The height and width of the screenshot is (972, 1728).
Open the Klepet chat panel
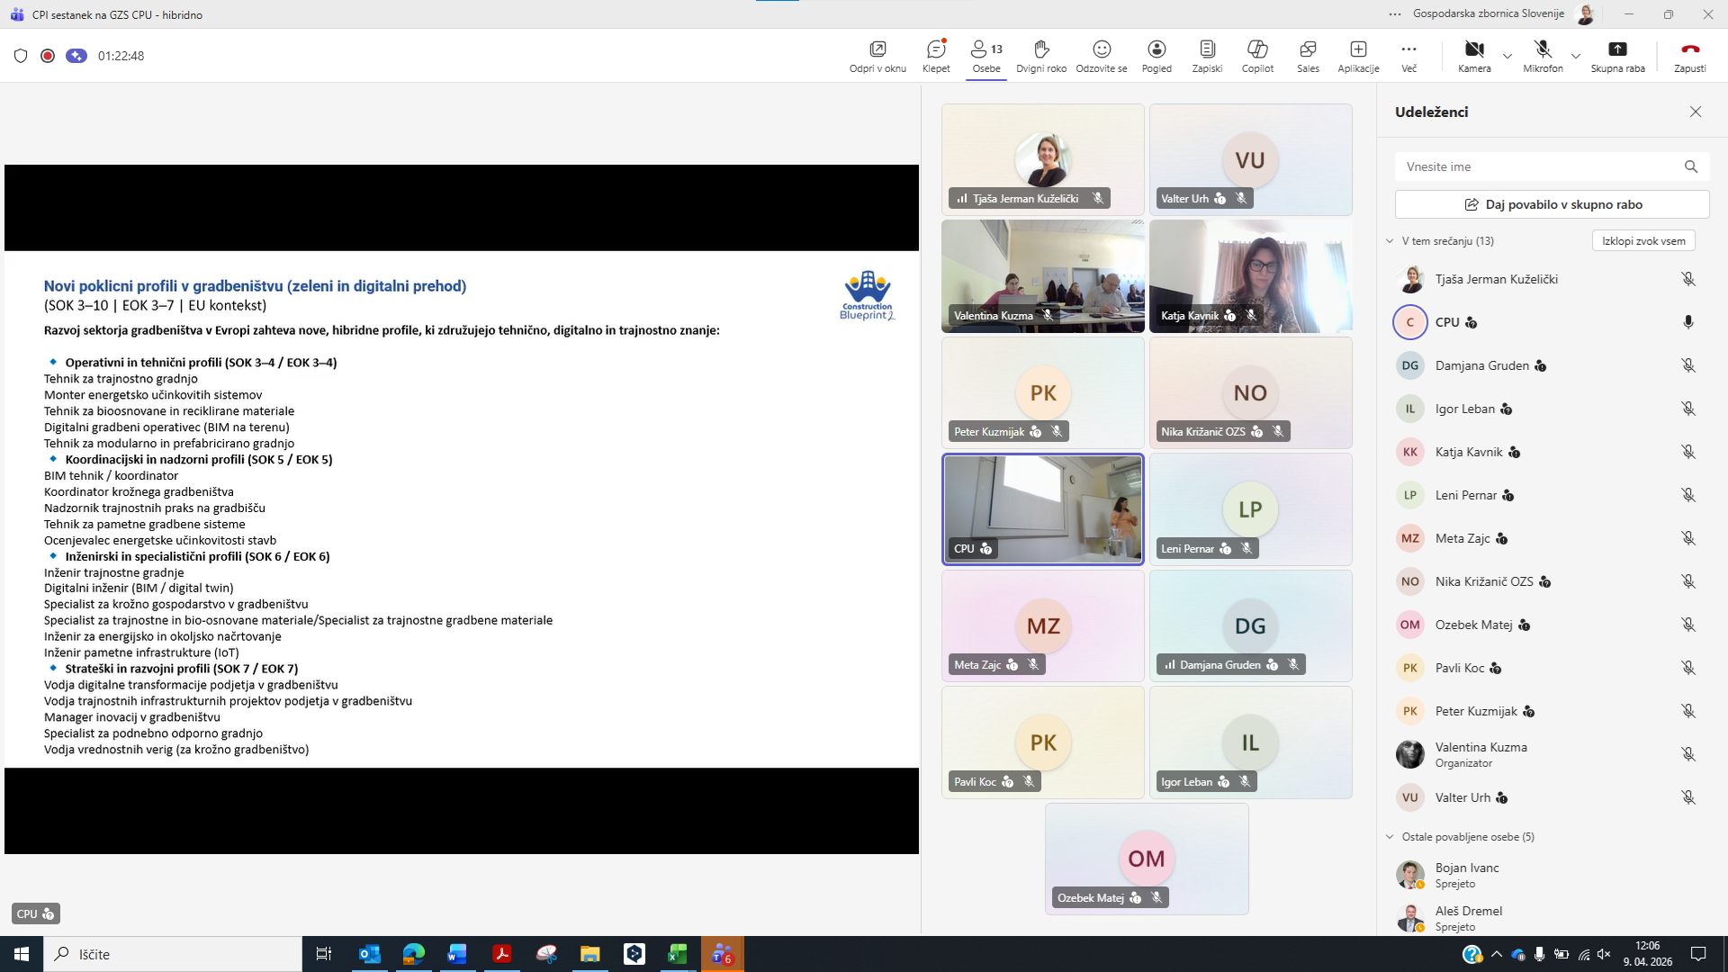click(x=936, y=56)
